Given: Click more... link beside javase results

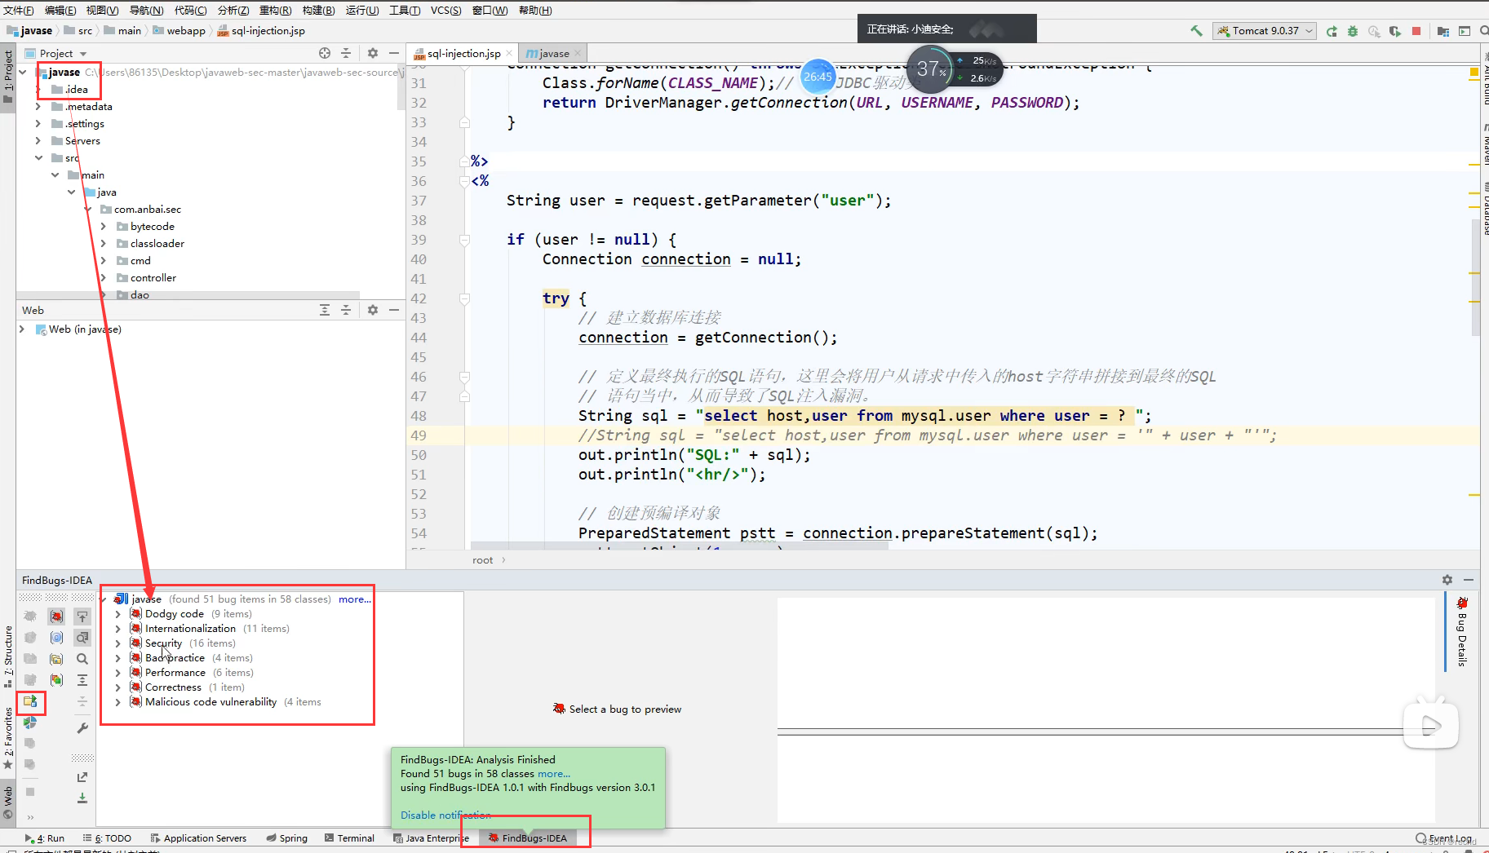Looking at the screenshot, I should 355,599.
